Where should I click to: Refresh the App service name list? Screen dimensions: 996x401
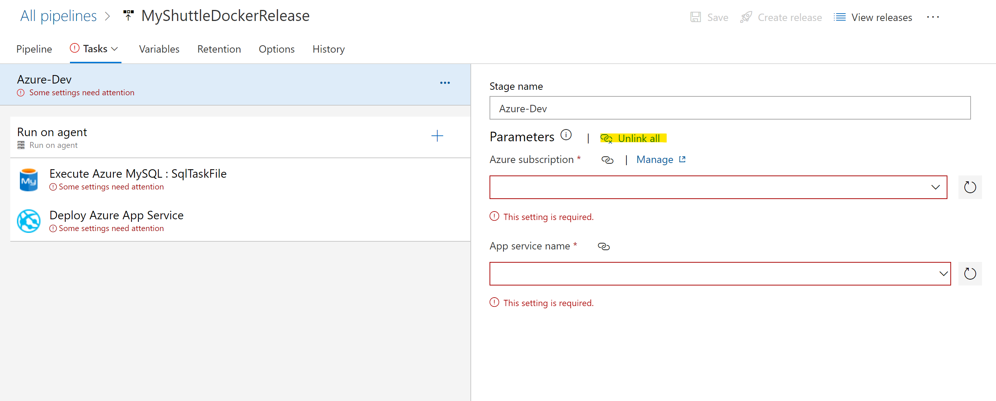(970, 274)
